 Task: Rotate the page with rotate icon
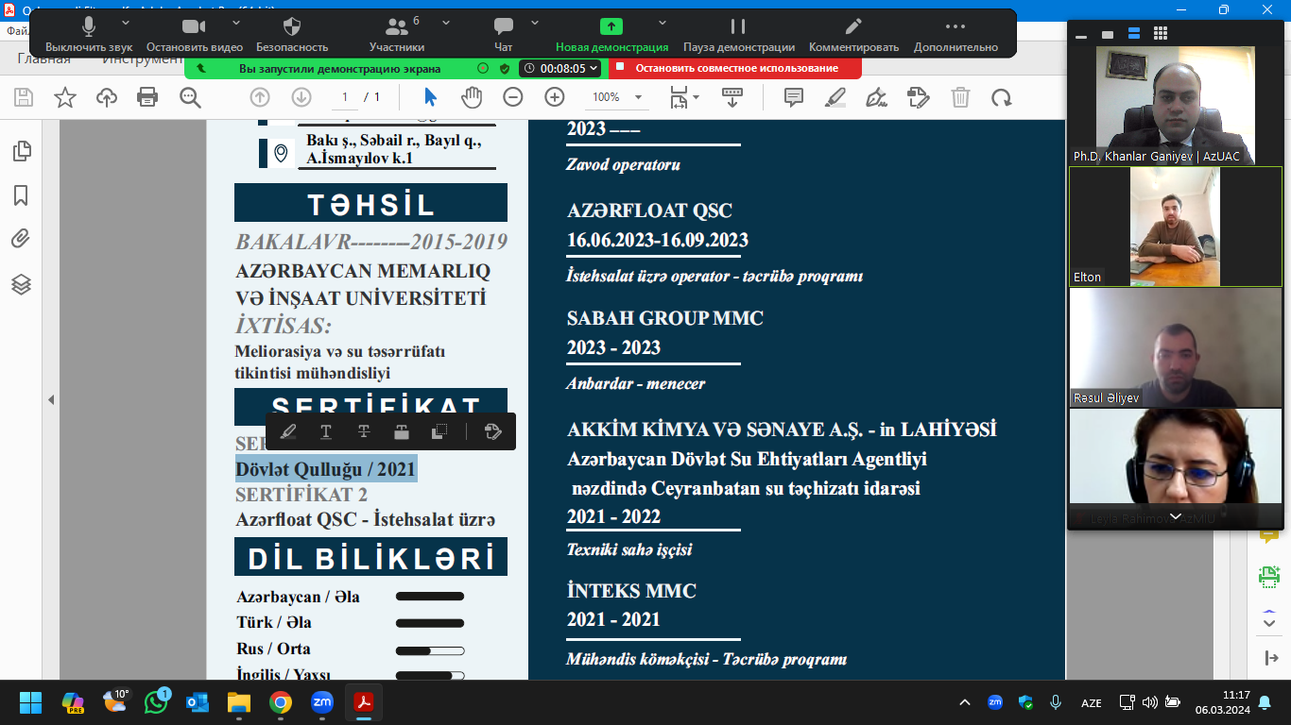click(1002, 97)
